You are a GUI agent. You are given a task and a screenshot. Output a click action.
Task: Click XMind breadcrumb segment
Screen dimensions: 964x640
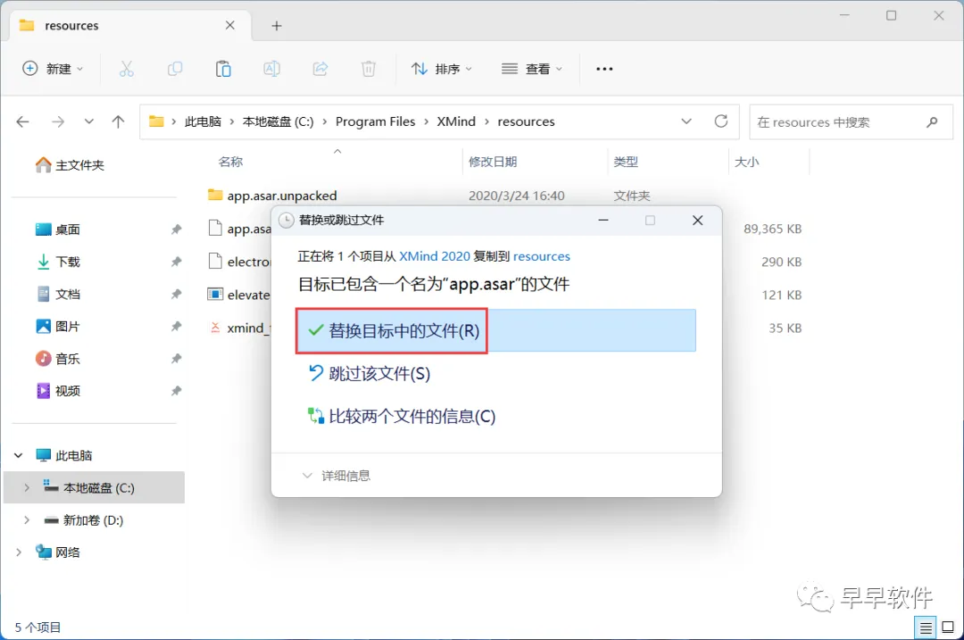click(456, 121)
